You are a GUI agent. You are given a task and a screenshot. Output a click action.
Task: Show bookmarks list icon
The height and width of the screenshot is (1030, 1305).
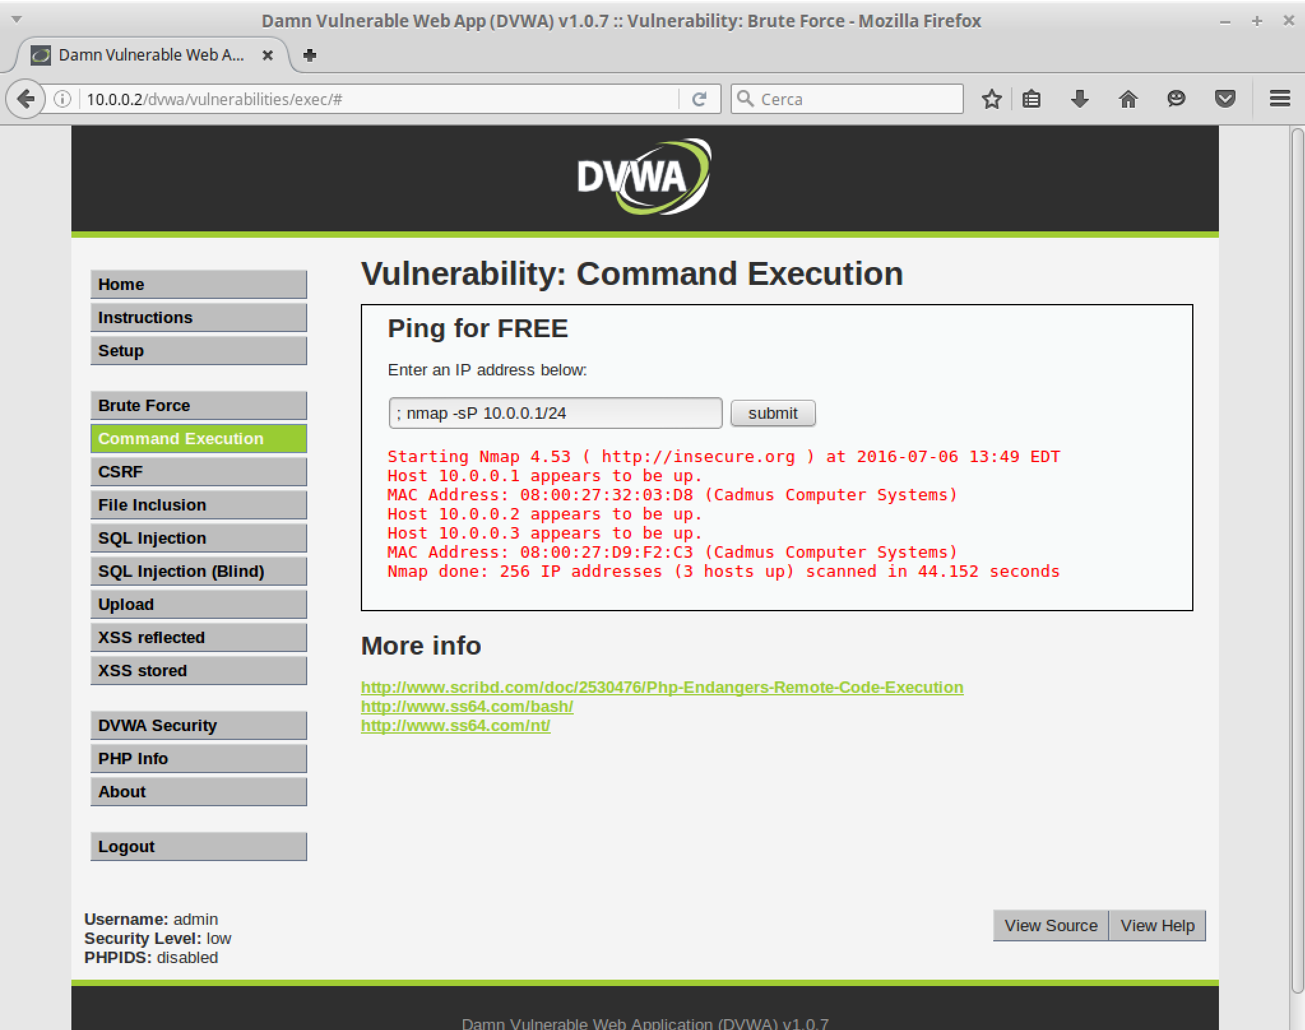[x=1032, y=99]
